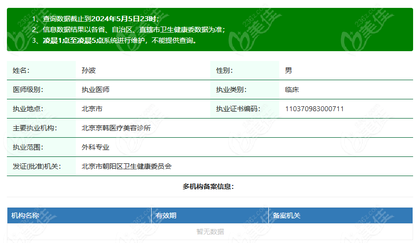
Task: Click the 备案机关 column header
Action: (341, 215)
